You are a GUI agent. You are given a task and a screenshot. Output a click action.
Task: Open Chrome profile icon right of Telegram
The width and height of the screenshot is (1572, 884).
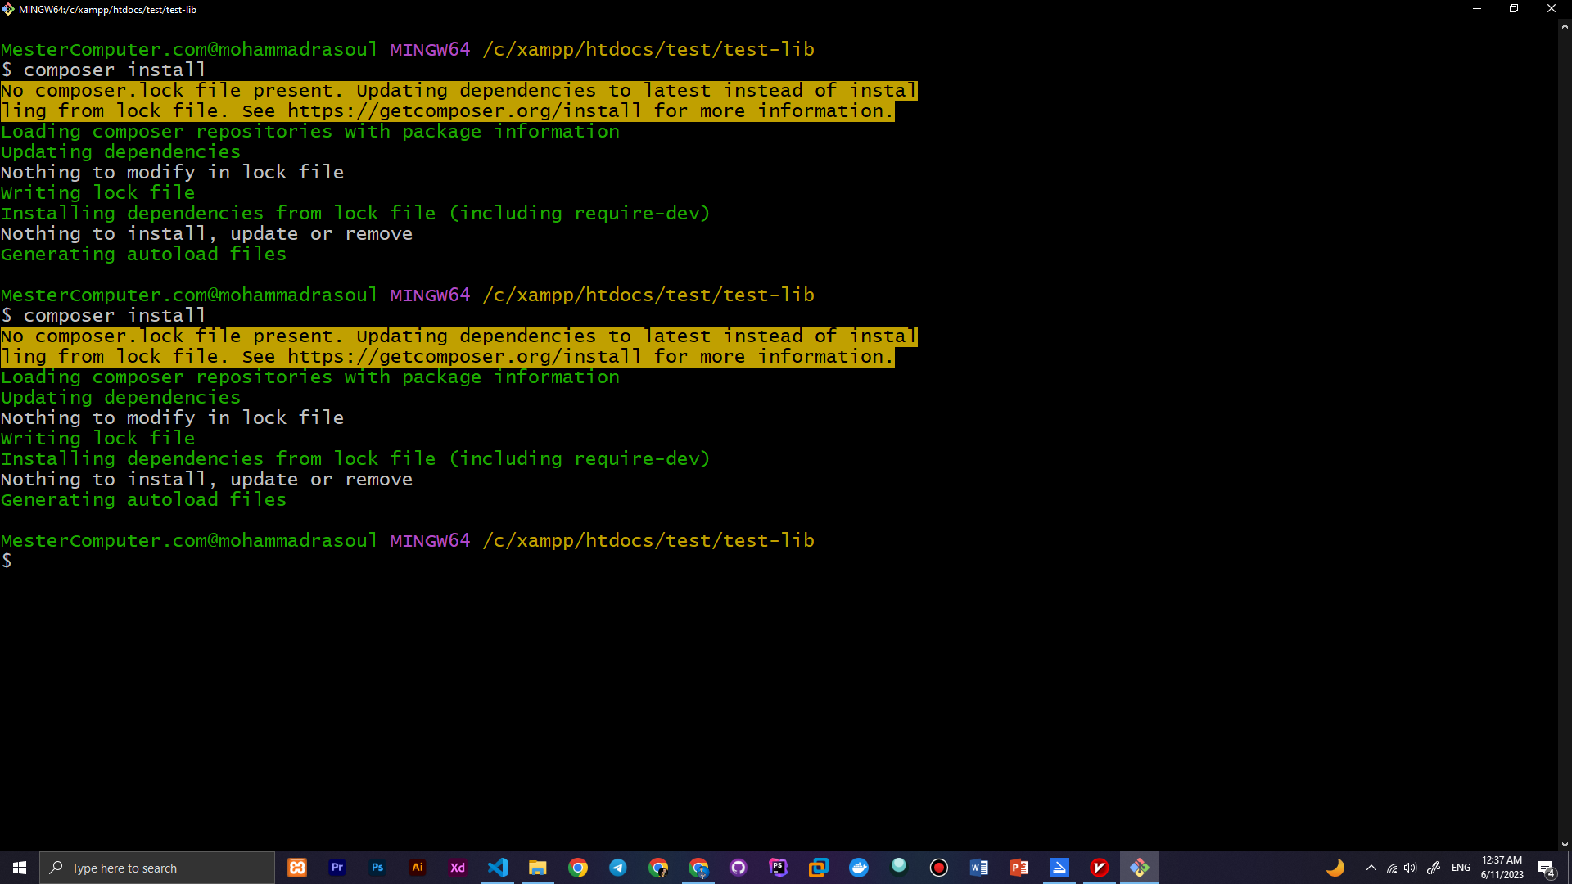(x=658, y=868)
